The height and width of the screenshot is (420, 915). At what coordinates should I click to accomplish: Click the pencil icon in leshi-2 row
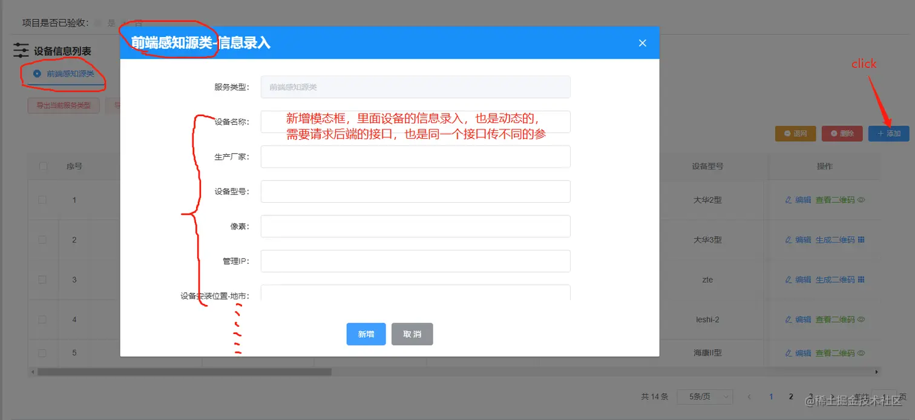788,320
